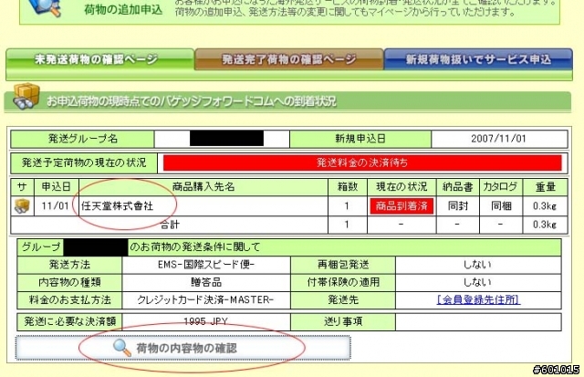
Task: Click the 新規申込日 label cell
Action: coord(360,139)
